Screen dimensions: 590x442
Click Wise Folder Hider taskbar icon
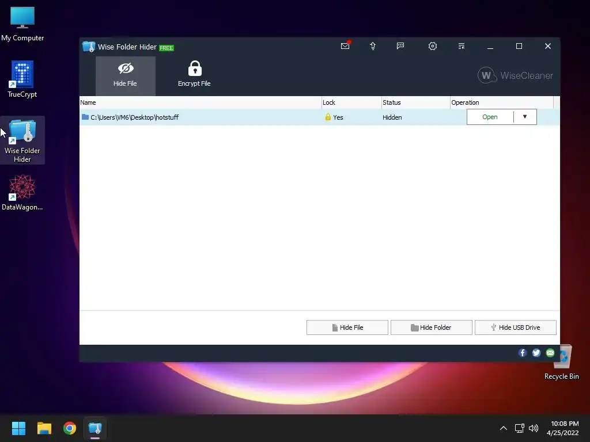click(x=95, y=428)
